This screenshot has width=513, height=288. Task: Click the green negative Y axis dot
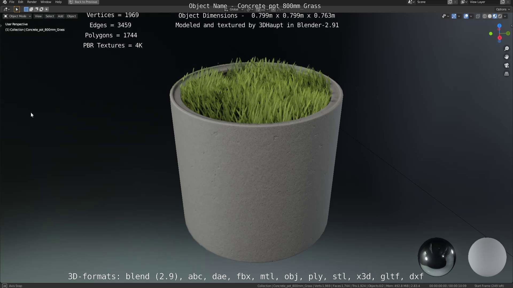[x=491, y=34]
